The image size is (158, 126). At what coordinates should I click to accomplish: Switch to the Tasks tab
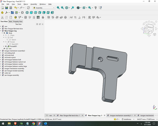pos(10,21)
